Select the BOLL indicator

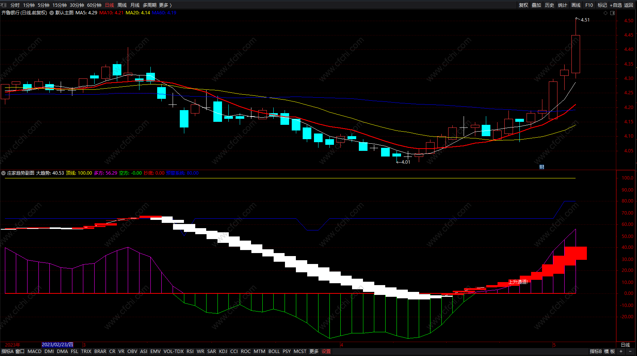tap(274, 351)
